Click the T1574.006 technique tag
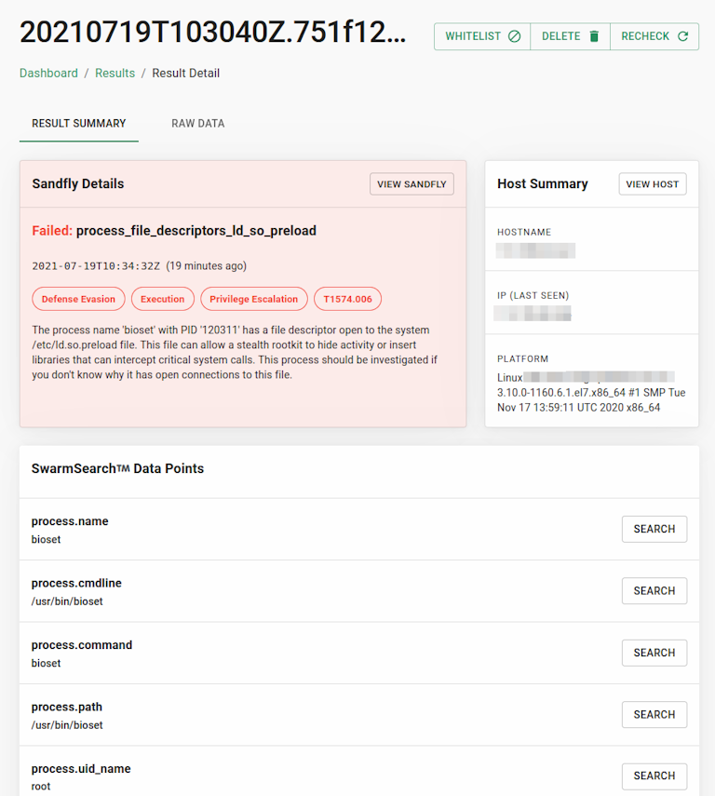Image resolution: width=715 pixels, height=796 pixels. [348, 299]
